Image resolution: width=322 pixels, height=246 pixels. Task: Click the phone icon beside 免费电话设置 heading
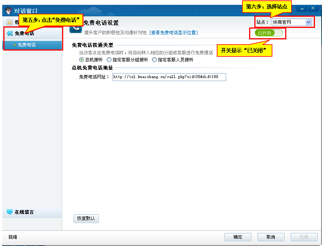click(76, 27)
